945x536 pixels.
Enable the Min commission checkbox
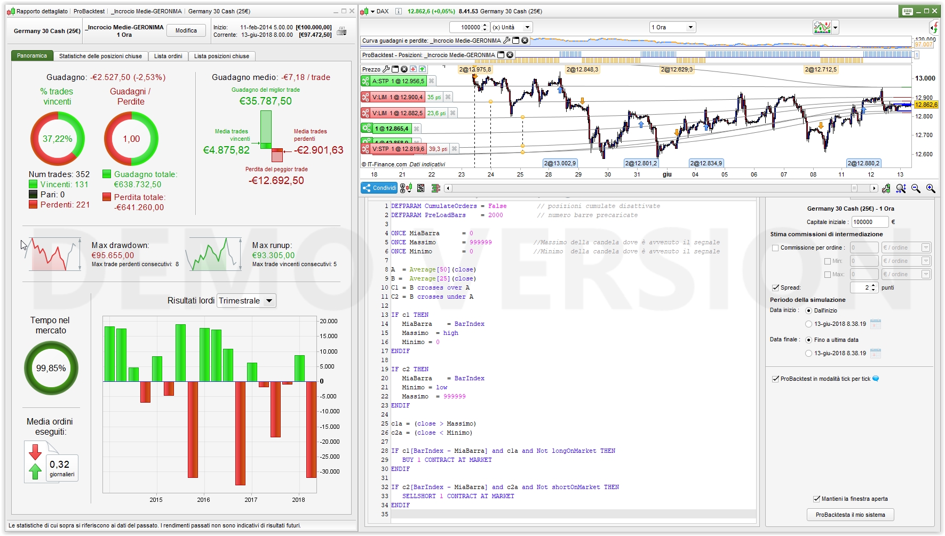click(828, 261)
